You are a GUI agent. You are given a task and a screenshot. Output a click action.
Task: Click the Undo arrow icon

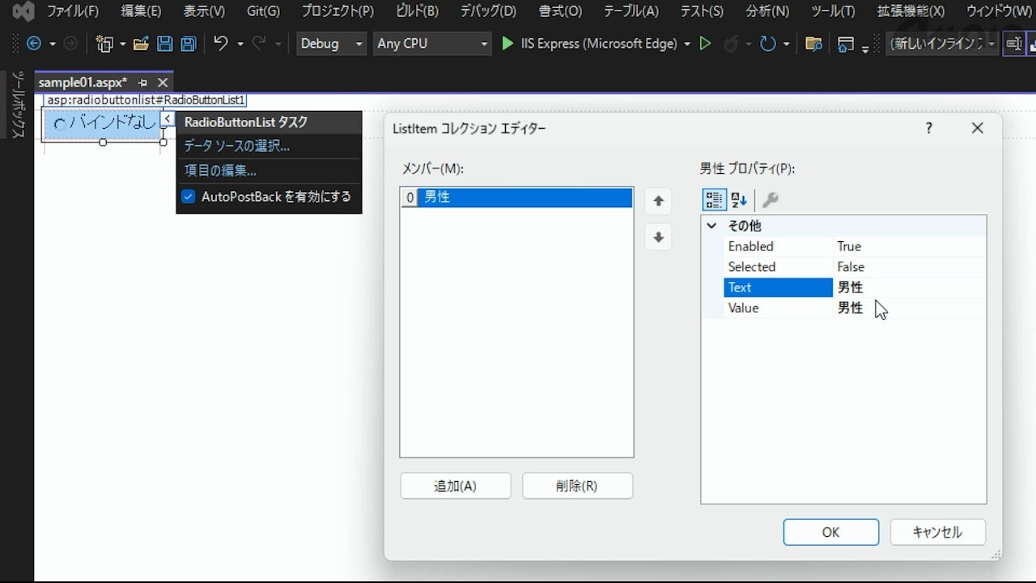[x=221, y=44]
